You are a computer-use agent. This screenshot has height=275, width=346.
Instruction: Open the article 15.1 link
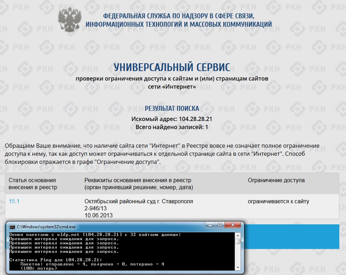coord(14,202)
